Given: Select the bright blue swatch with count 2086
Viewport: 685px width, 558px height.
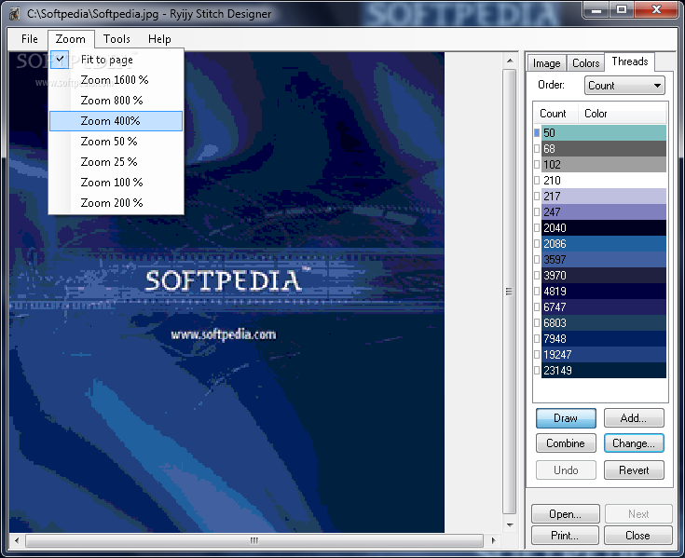Looking at the screenshot, I should point(604,244).
